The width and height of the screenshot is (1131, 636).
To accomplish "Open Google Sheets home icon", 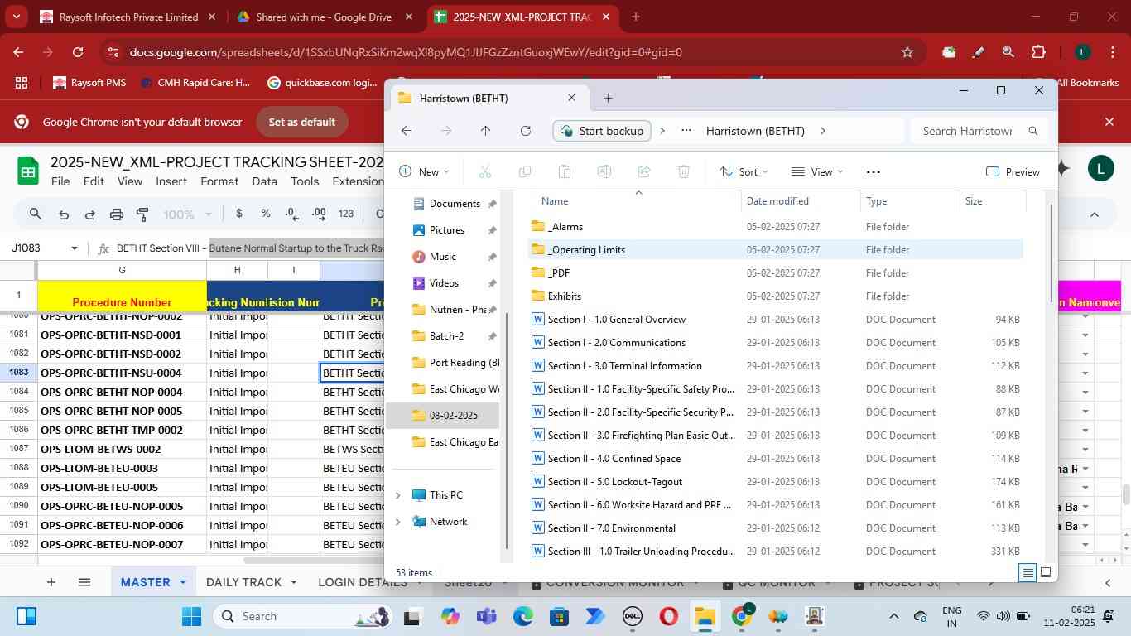I will click(28, 171).
